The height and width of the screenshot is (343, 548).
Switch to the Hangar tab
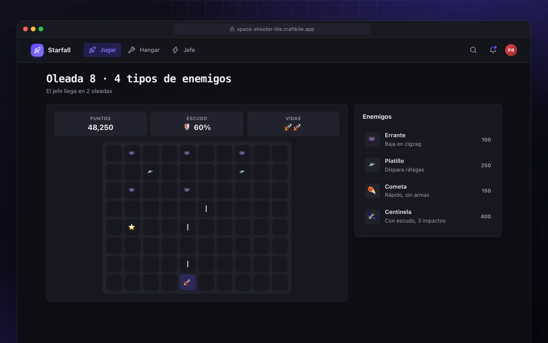click(x=144, y=50)
